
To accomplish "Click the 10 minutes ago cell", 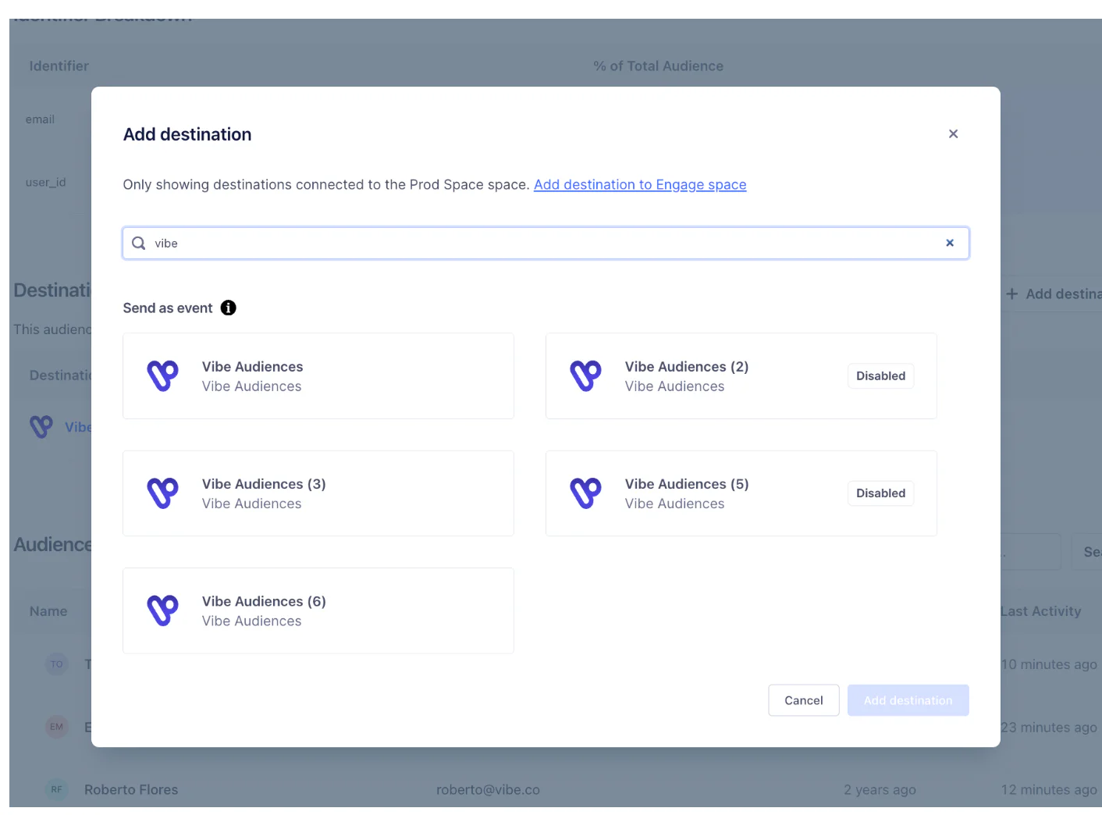I will (x=1049, y=664).
